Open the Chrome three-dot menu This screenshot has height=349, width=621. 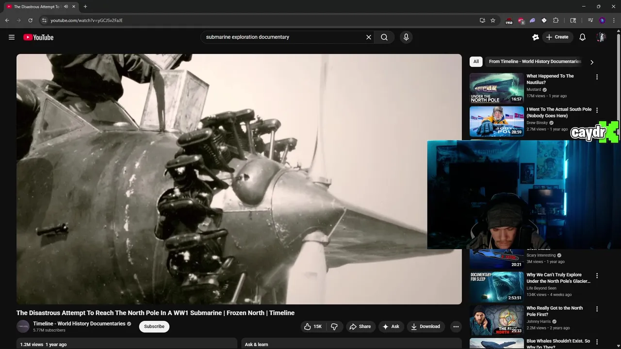tap(614, 20)
